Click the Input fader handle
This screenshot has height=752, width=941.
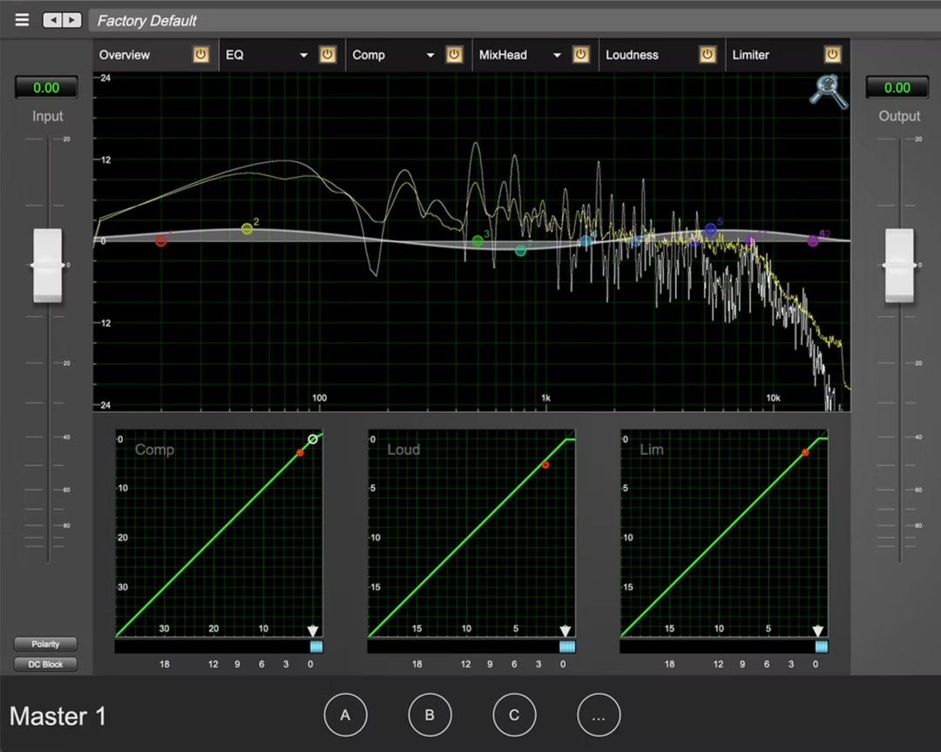pyautogui.click(x=47, y=265)
